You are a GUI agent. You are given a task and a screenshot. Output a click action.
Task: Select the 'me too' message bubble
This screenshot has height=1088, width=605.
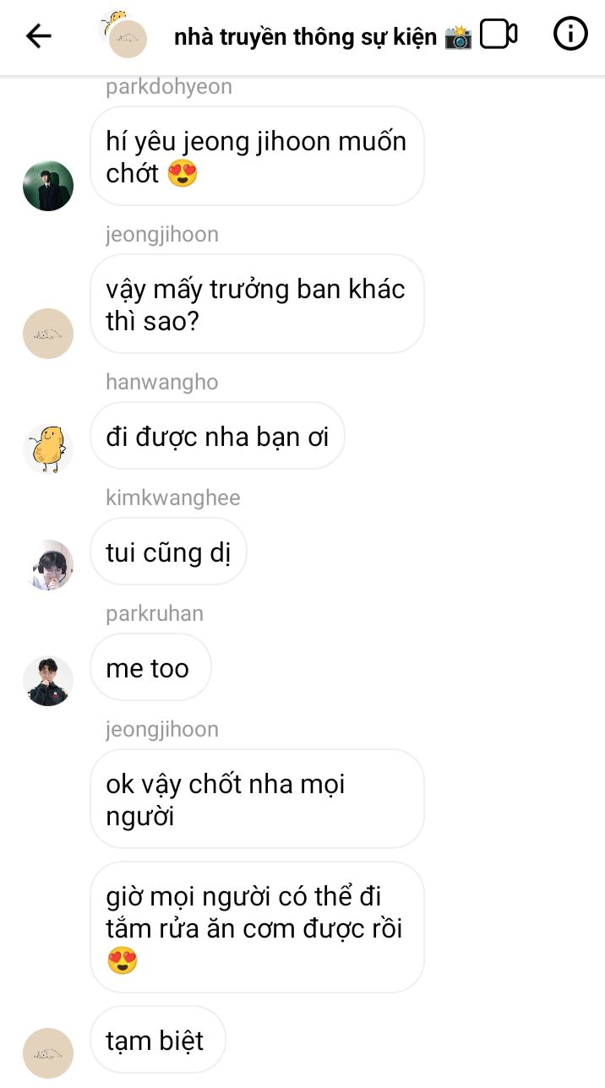[150, 667]
